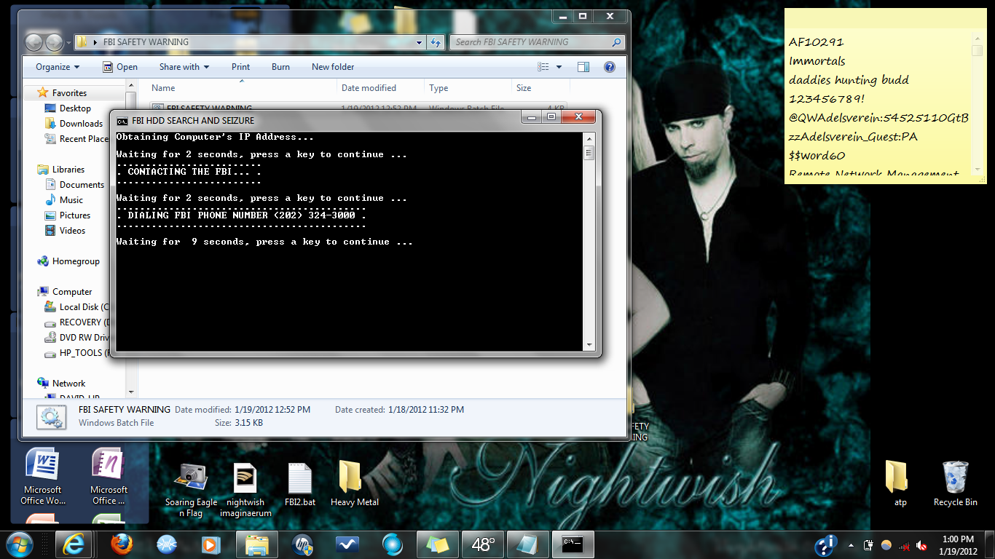The image size is (995, 559).
Task: Click the sticky note scrollbar
Action: [x=977, y=103]
